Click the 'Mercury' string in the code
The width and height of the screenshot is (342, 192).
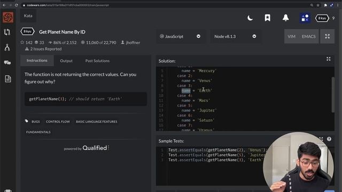pyautogui.click(x=207, y=71)
